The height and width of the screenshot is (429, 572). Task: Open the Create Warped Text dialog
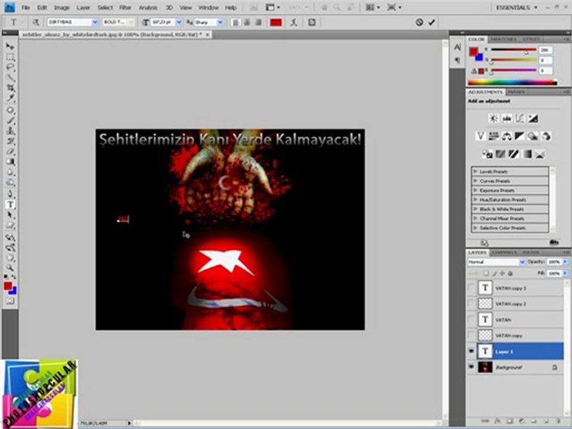click(294, 22)
